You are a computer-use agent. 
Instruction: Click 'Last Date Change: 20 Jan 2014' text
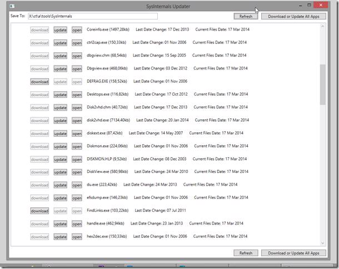click(162, 120)
